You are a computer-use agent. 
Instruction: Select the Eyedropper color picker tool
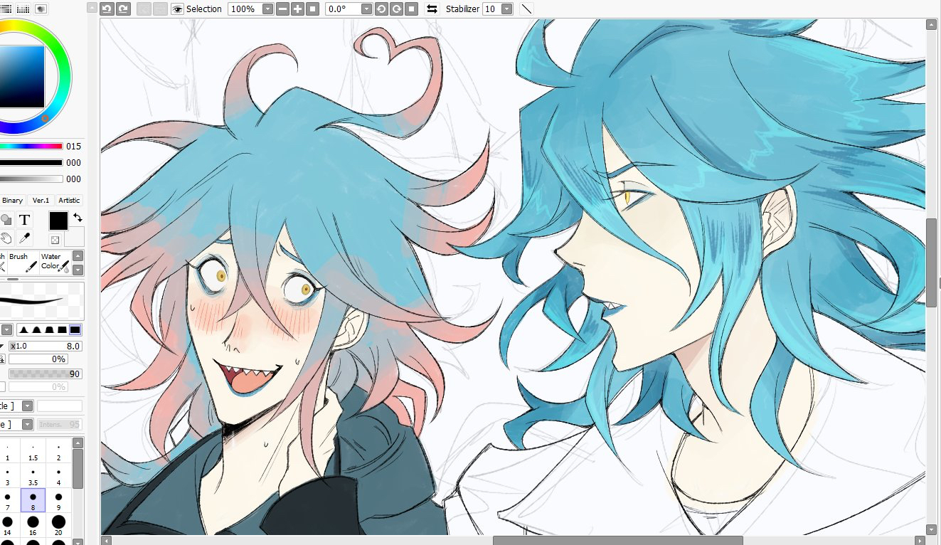click(24, 238)
